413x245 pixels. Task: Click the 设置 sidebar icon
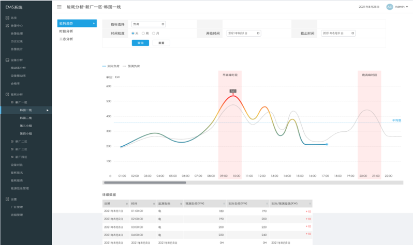pyautogui.click(x=7, y=199)
